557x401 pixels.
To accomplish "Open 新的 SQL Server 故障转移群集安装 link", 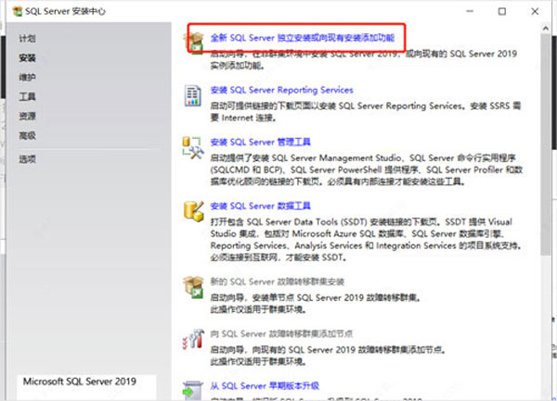I will (x=278, y=282).
